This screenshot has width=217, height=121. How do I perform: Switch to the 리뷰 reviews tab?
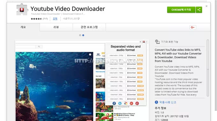(x=56, y=27)
